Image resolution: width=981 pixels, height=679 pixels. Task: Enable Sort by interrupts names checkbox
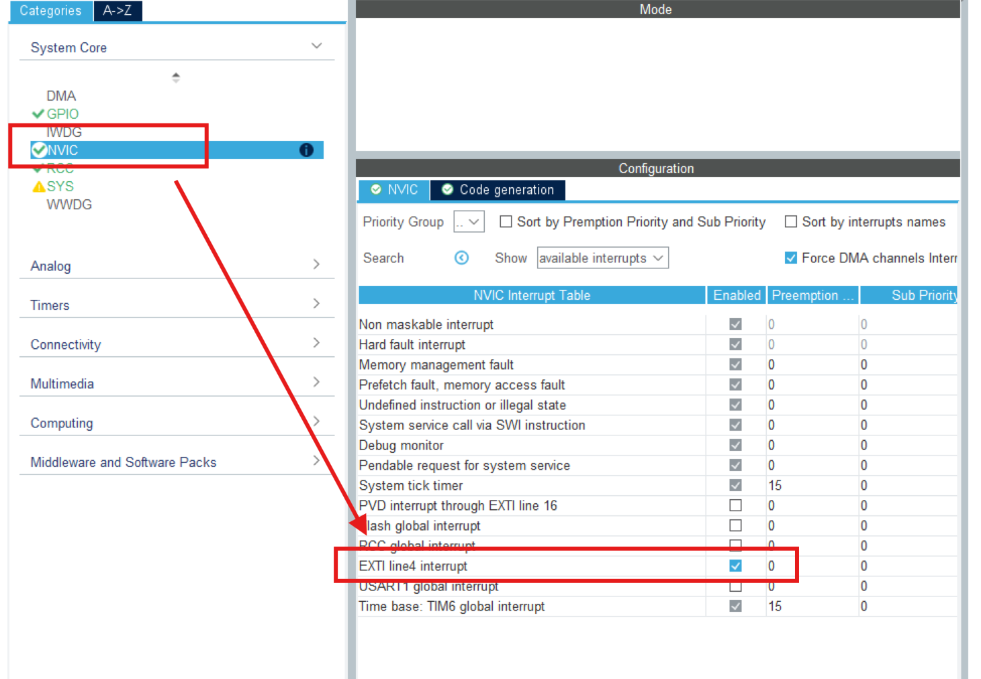(x=791, y=221)
